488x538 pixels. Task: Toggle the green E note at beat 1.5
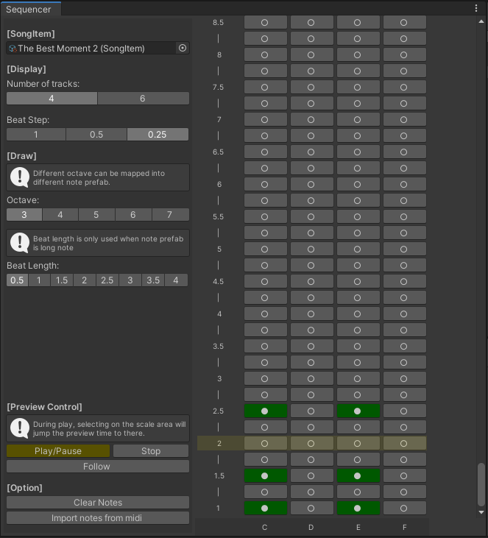pos(358,476)
